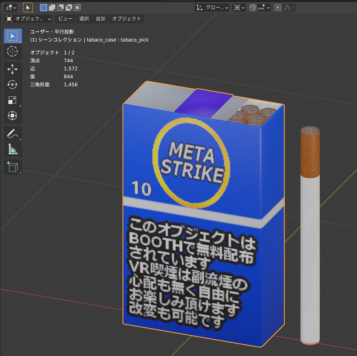Click the オブジェクト 1 / 2 statistic

(52, 53)
